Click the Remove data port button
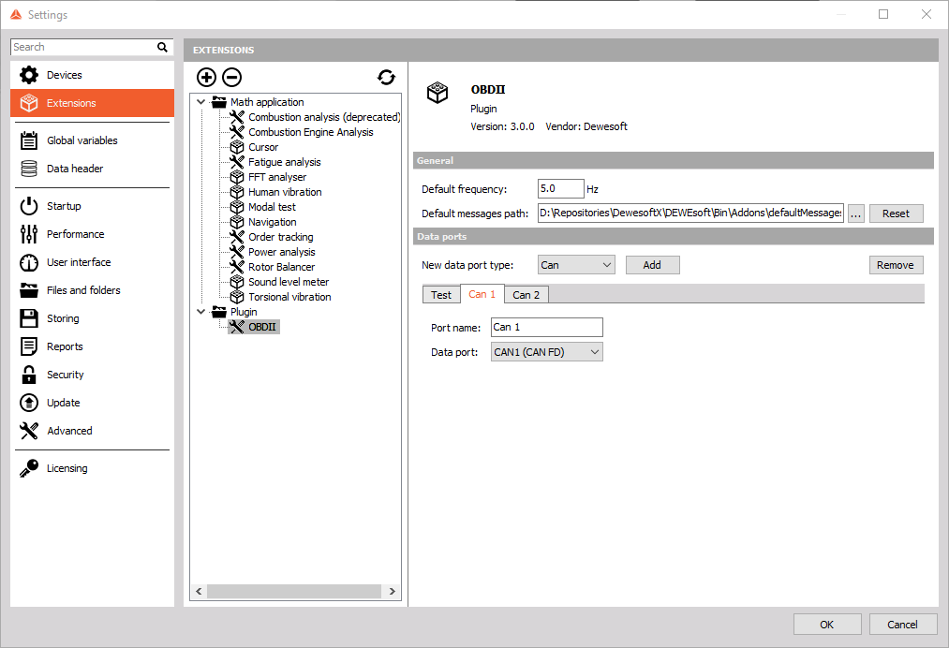This screenshot has height=648, width=949. [x=896, y=265]
